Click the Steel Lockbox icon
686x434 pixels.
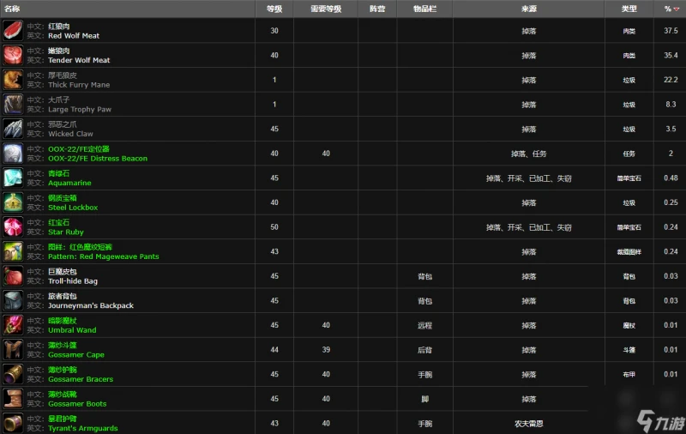click(x=13, y=202)
